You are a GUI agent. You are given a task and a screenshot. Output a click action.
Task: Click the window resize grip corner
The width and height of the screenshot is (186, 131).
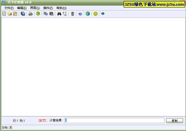(184, 128)
